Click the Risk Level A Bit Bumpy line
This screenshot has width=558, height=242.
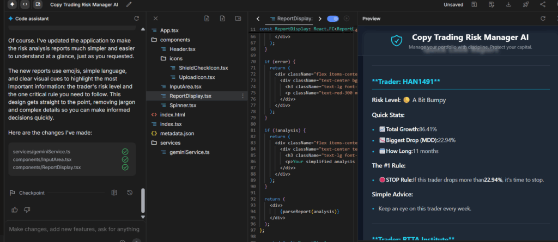409,100
